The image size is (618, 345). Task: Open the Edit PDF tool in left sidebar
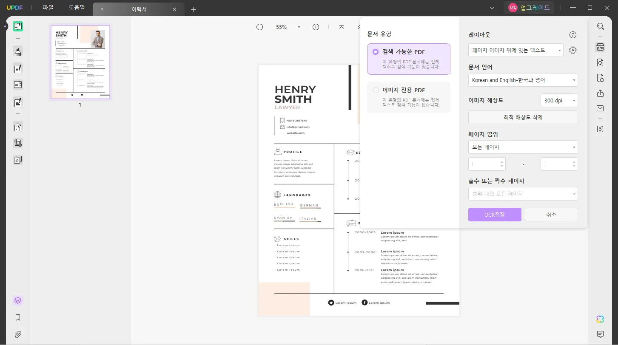click(x=17, y=68)
